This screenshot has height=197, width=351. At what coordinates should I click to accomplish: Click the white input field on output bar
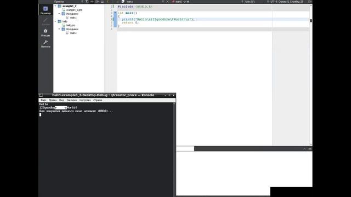(x=185, y=149)
